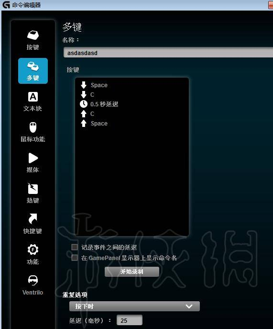Open the 多键 multi-key section
This screenshot has width=273, height=329.
(33, 71)
